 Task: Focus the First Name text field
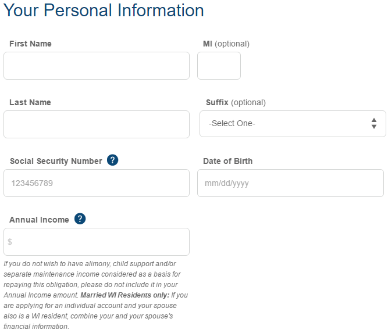[x=97, y=66]
